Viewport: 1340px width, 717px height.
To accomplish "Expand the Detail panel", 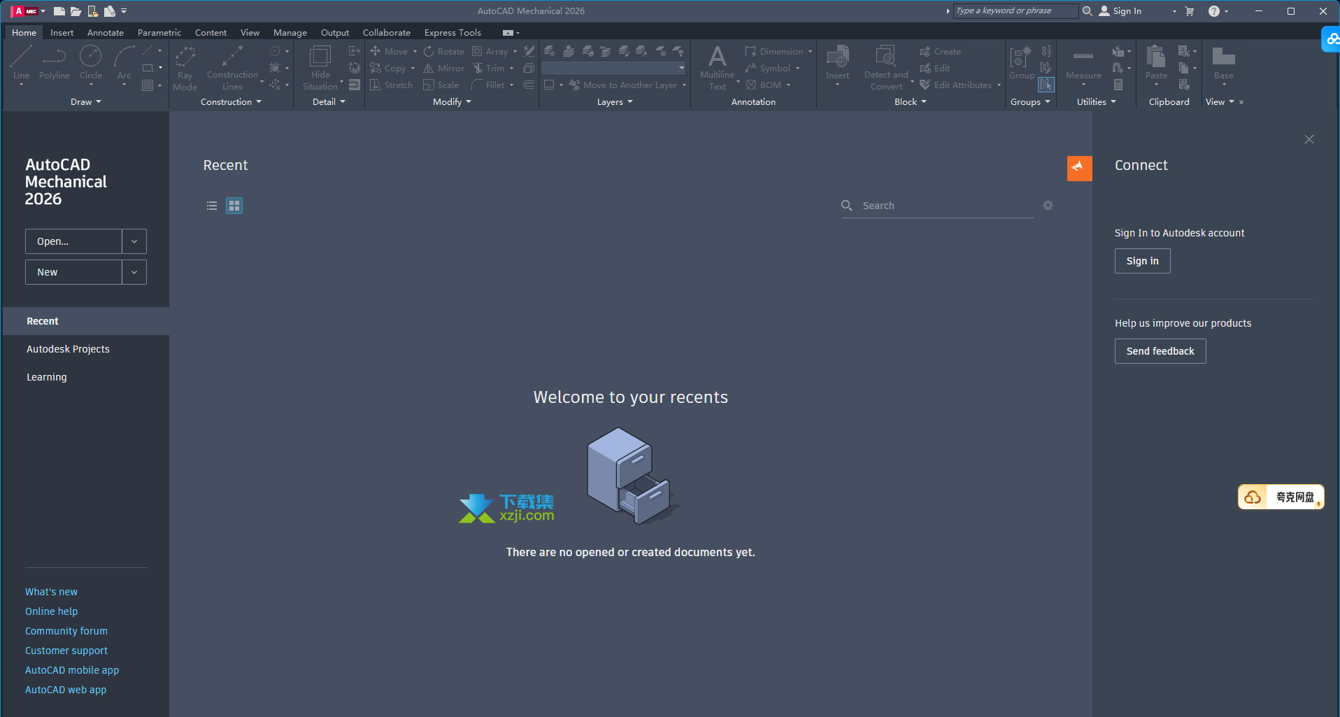I will (329, 101).
